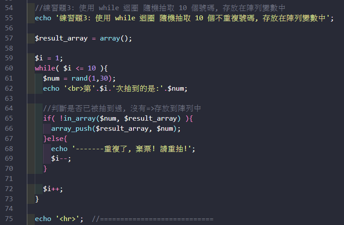Screen dimensions: 344x225
Task: Click line number 65 in the gutter
Action: (x=9, y=118)
